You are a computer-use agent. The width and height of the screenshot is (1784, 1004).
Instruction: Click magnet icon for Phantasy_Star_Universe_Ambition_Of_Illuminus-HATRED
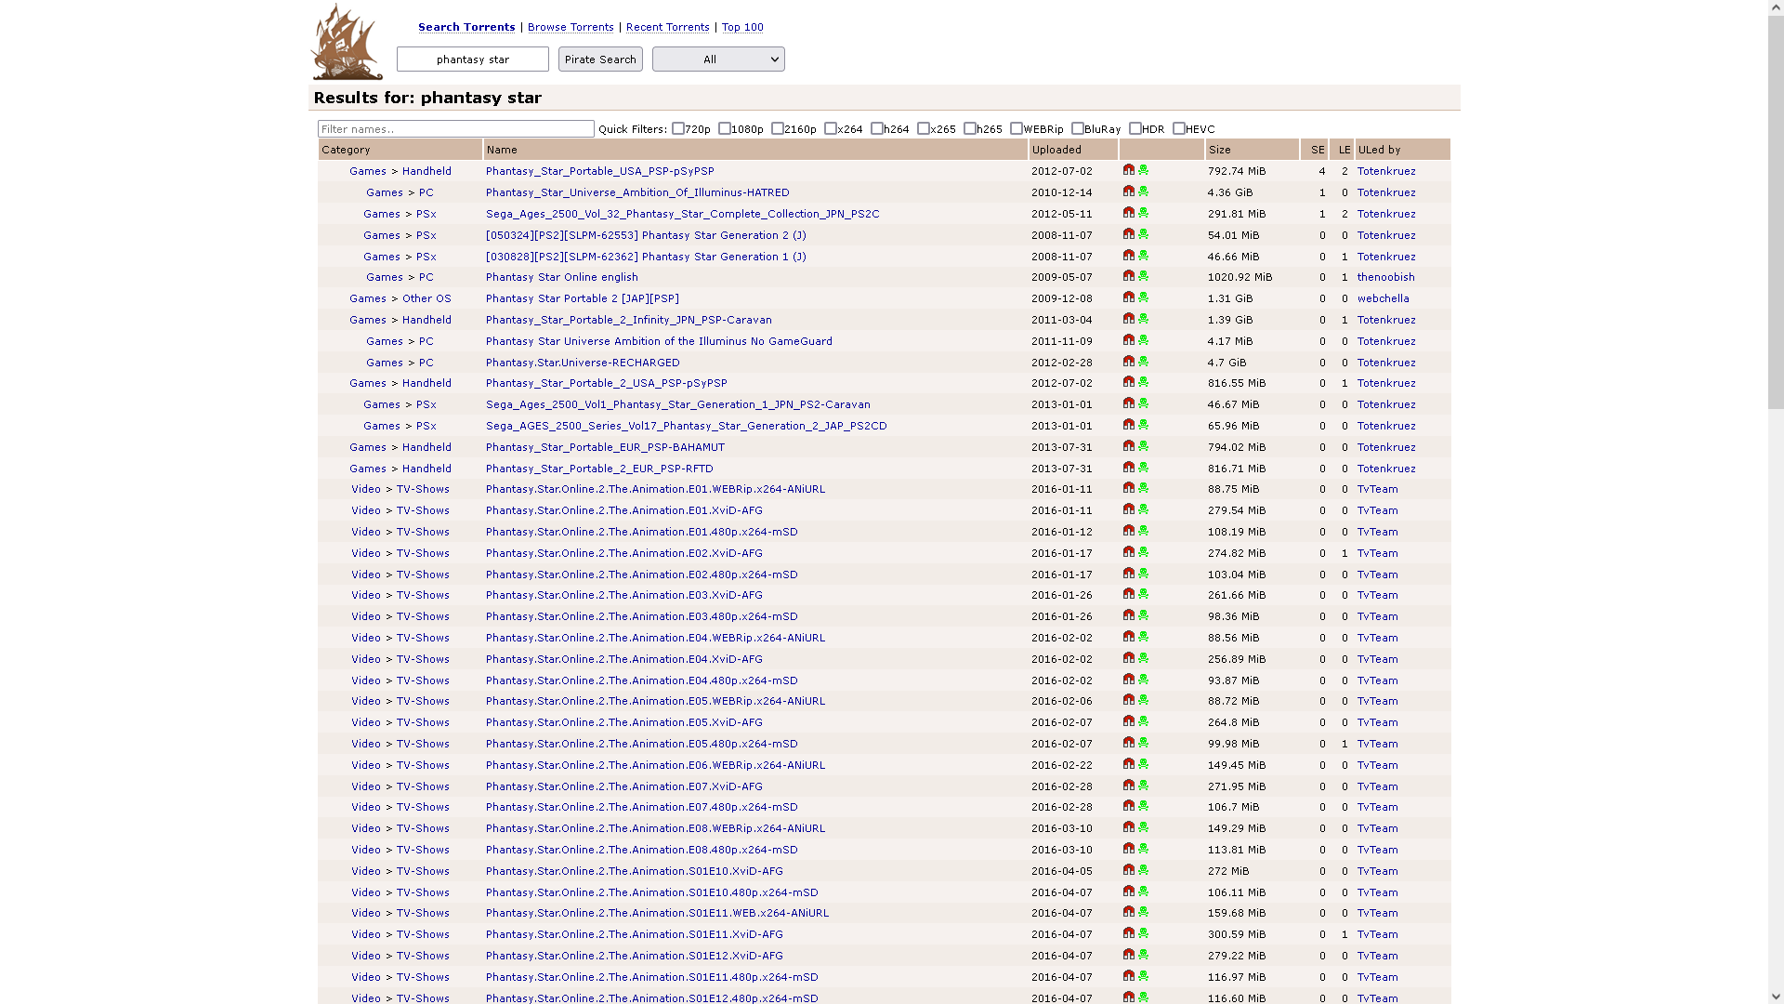1129,192
